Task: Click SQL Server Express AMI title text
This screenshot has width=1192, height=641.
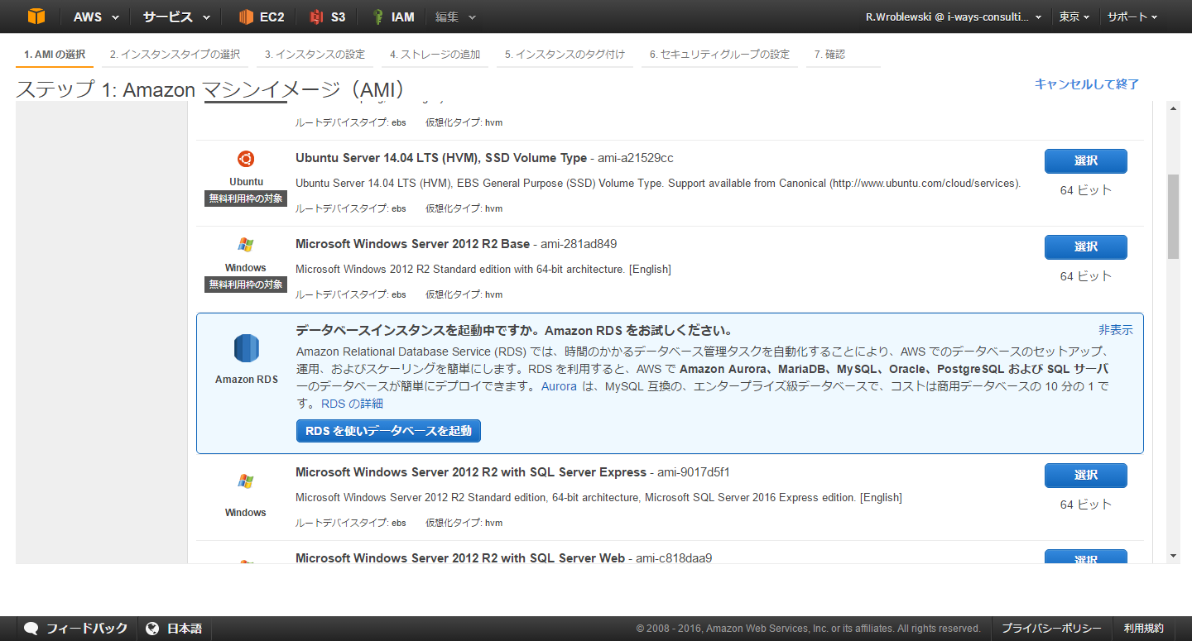Action: pos(471,472)
